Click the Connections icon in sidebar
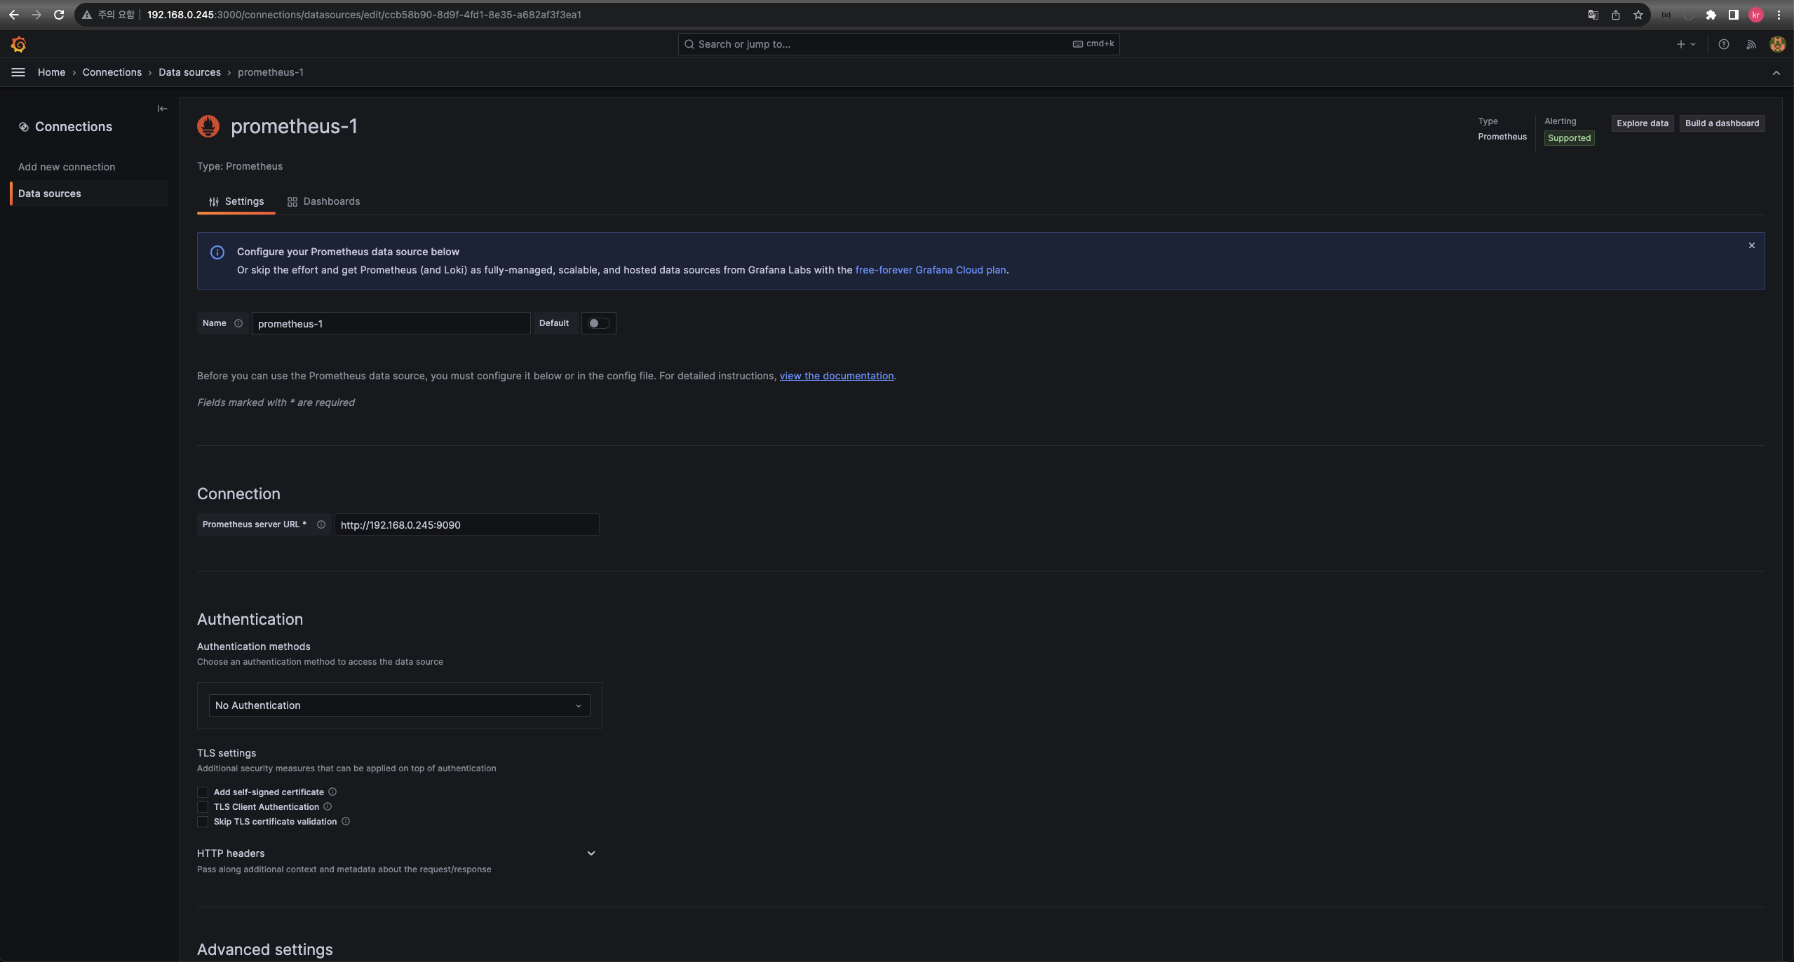This screenshot has width=1794, height=962. pyautogui.click(x=23, y=127)
